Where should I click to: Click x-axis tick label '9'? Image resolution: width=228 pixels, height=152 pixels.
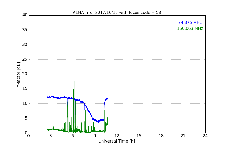coord(95,136)
